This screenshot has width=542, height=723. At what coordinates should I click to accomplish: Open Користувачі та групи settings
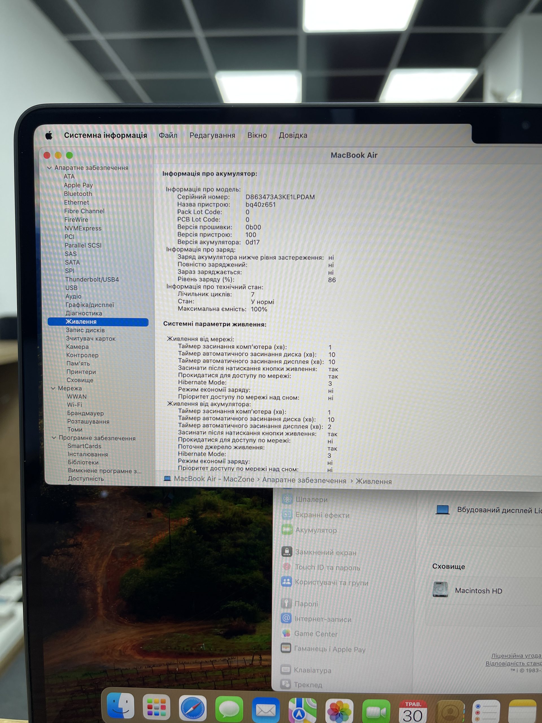click(x=324, y=582)
